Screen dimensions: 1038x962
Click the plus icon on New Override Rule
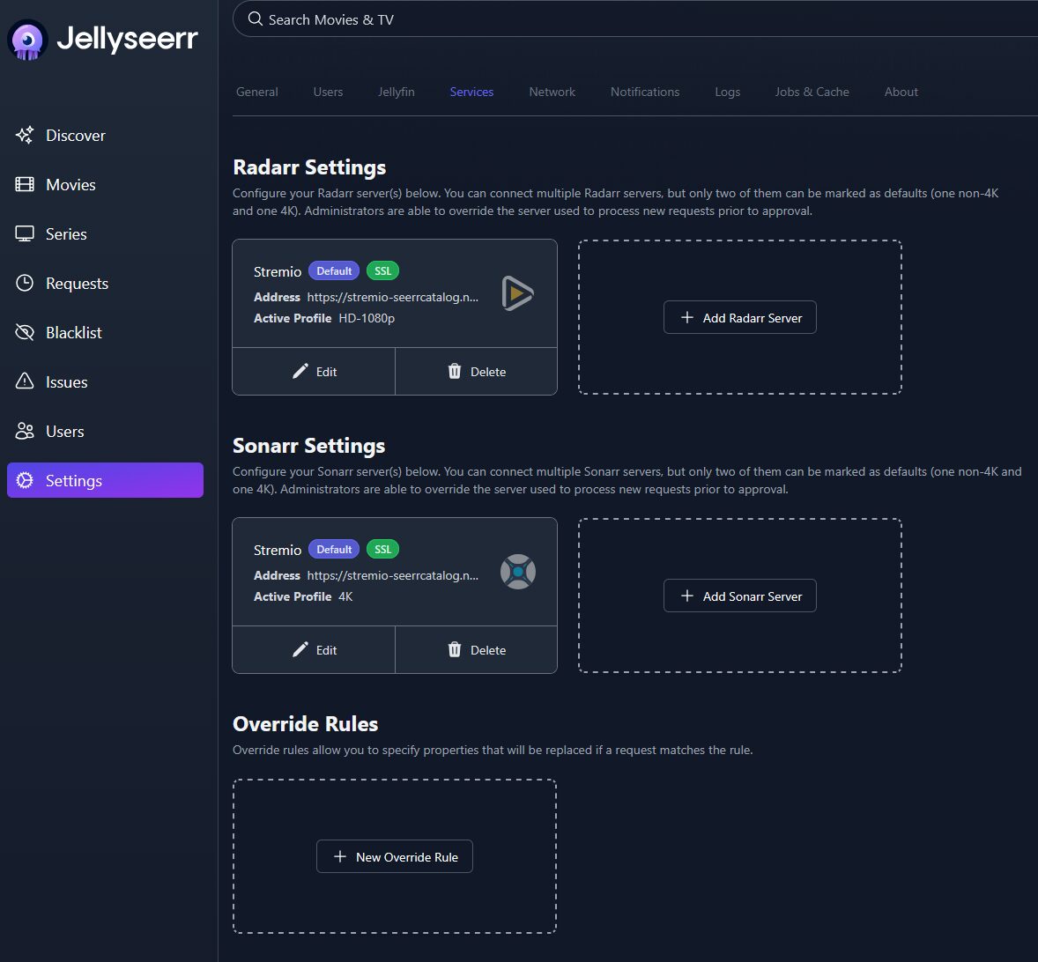pyautogui.click(x=339, y=856)
